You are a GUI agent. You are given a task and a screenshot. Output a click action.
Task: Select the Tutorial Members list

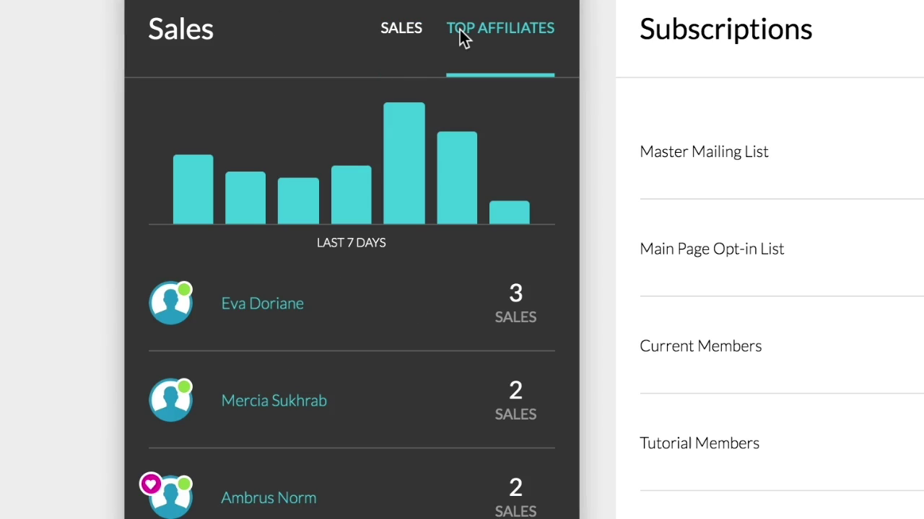tap(699, 443)
